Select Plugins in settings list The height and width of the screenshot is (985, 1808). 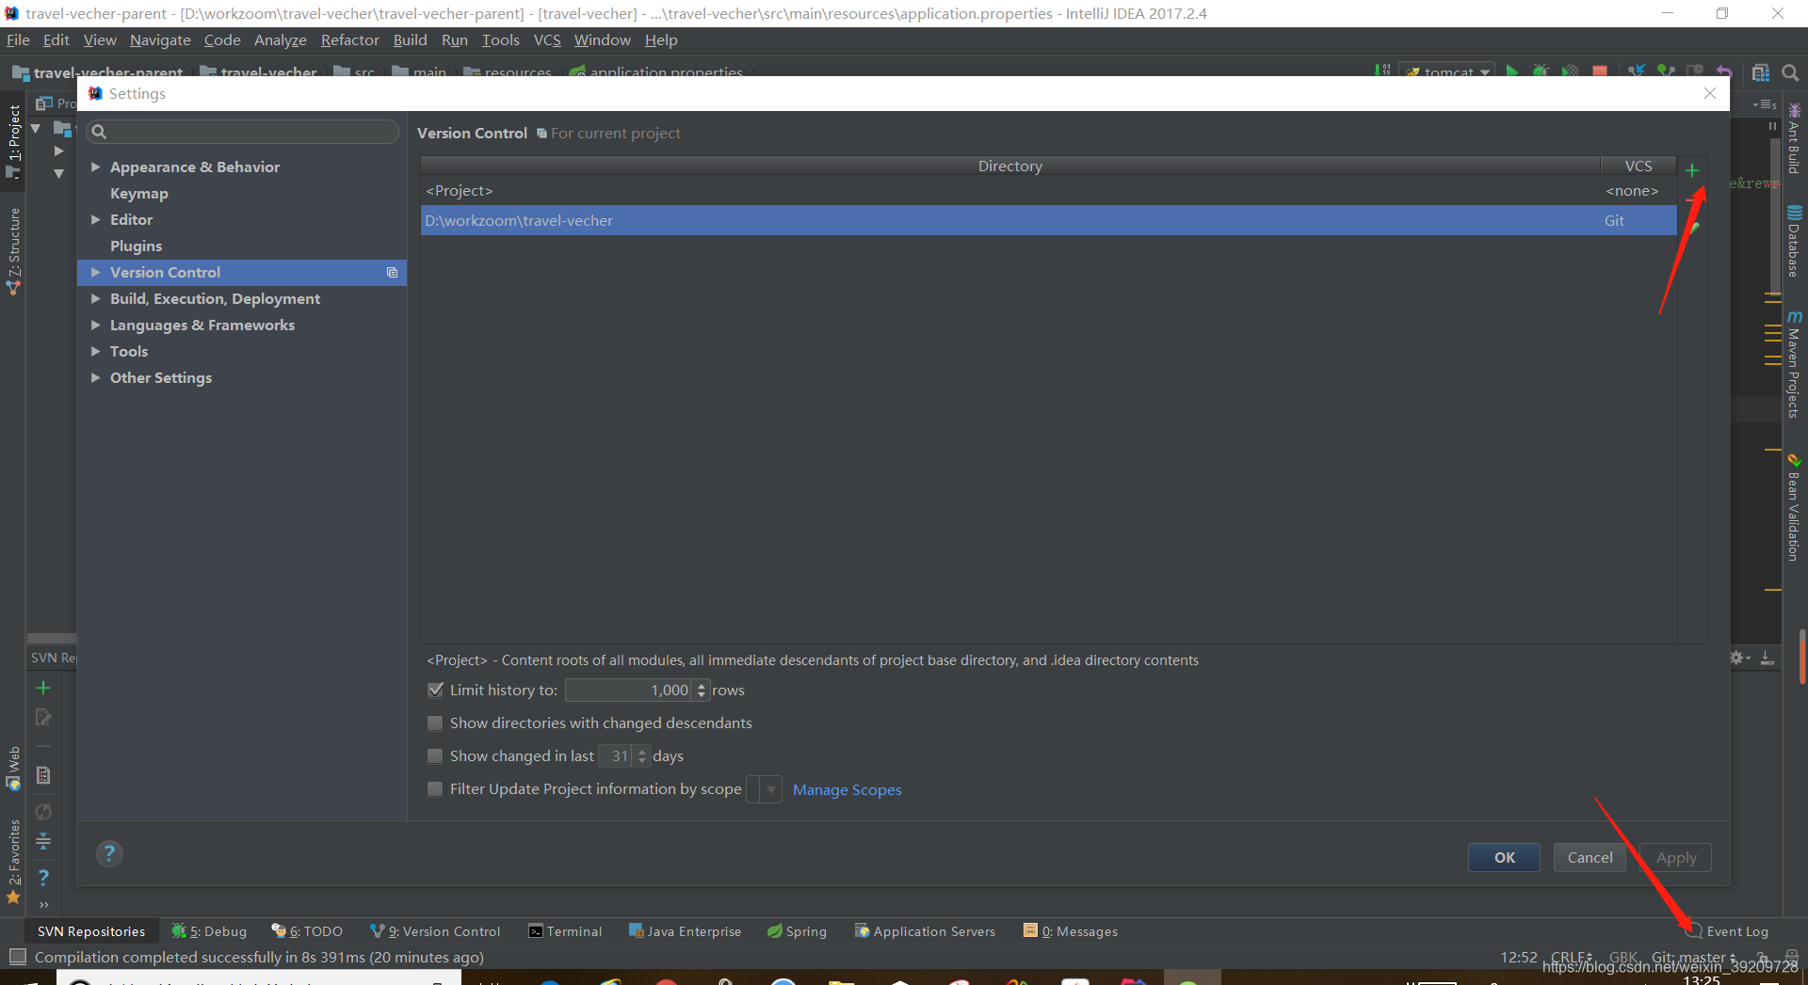pyautogui.click(x=137, y=246)
